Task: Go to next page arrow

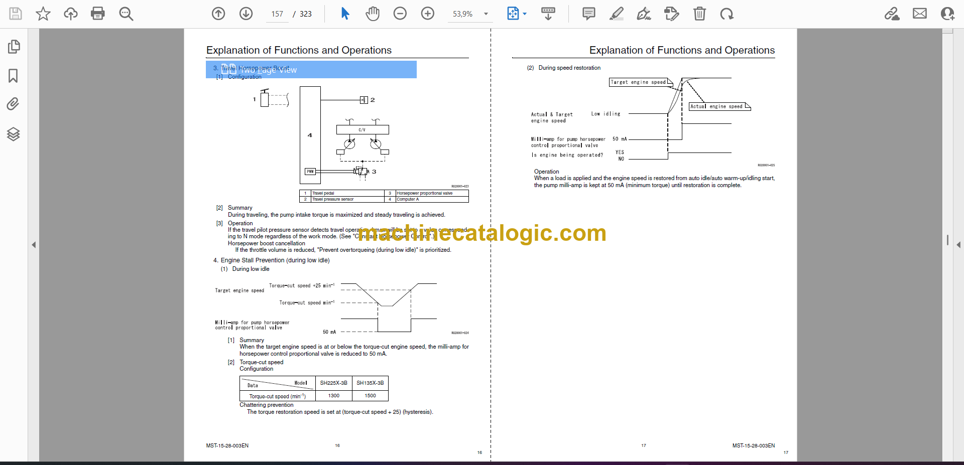Action: point(246,14)
